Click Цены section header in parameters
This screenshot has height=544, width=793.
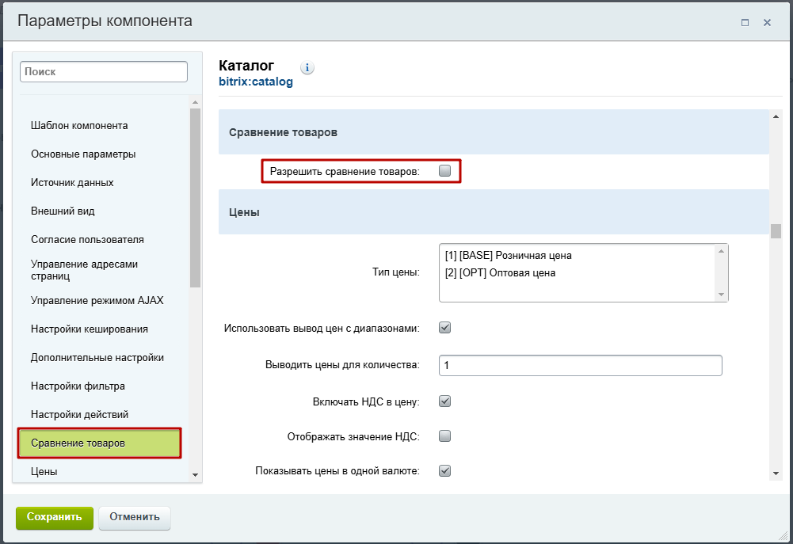point(494,212)
